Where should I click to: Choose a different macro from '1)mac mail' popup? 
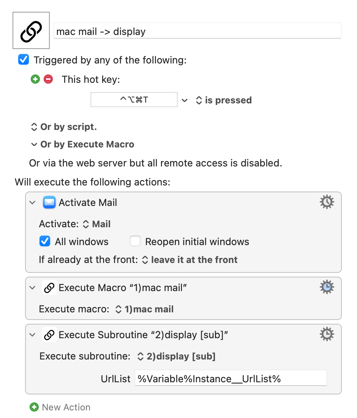[x=144, y=309]
